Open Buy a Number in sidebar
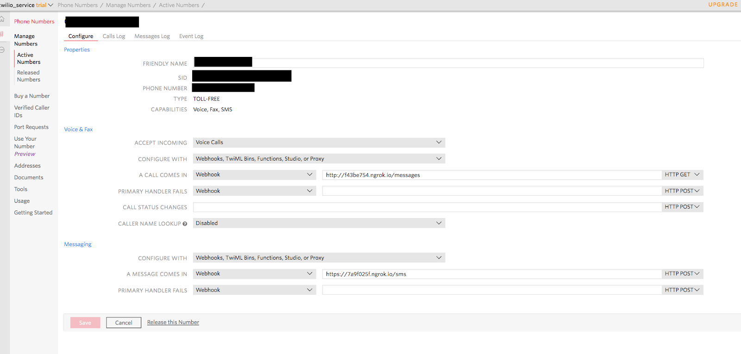The image size is (741, 354). pos(32,96)
